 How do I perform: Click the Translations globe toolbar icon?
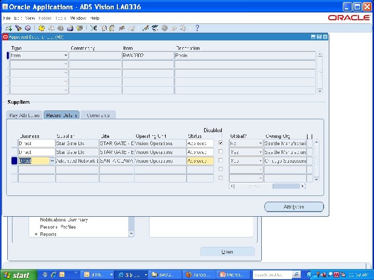click(x=164, y=29)
